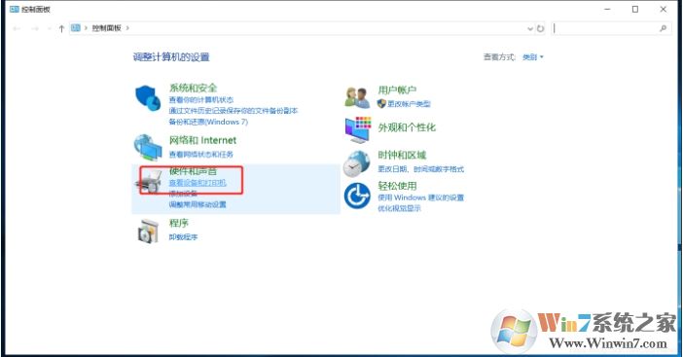Open 优化视觉显示 link
Image resolution: width=683 pixels, height=357 pixels.
point(400,208)
